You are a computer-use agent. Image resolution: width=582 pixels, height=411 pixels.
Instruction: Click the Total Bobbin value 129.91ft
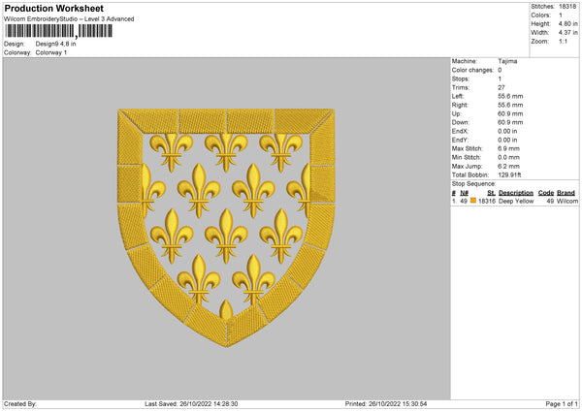point(509,174)
